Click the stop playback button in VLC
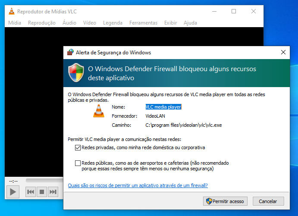 pyautogui.click(x=42, y=192)
